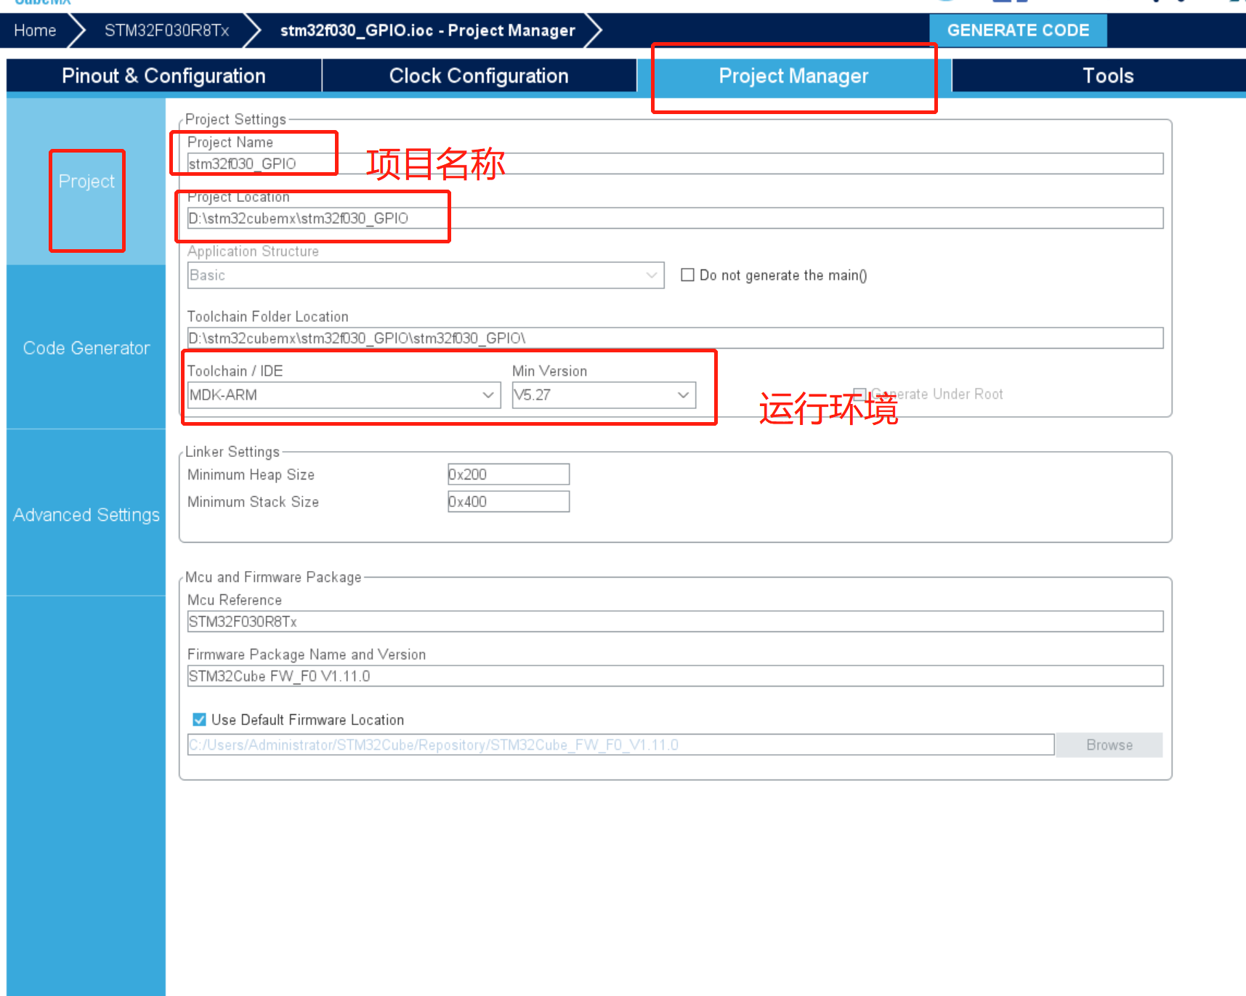Click Firmware Package Name and Version field
Image resolution: width=1246 pixels, height=996 pixels.
tap(675, 676)
